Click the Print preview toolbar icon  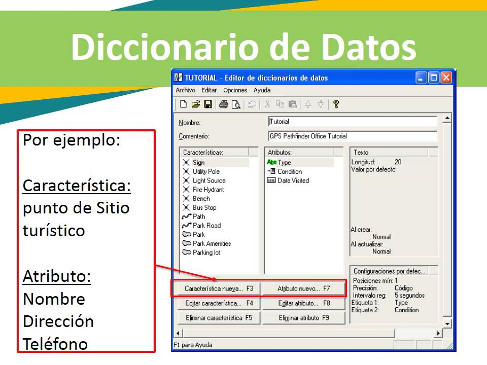pos(236,104)
